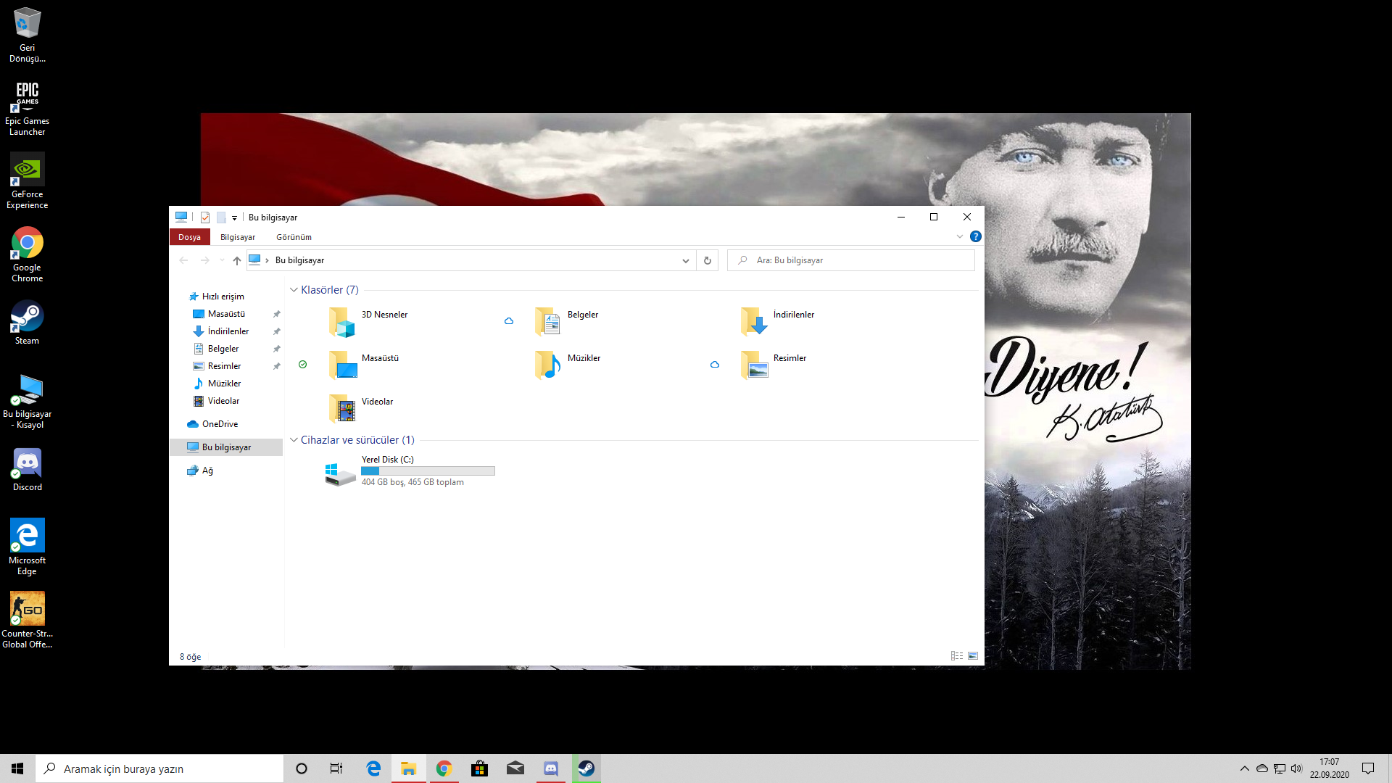
Task: Click the OneDrive cloud tray icon
Action: coord(1261,768)
